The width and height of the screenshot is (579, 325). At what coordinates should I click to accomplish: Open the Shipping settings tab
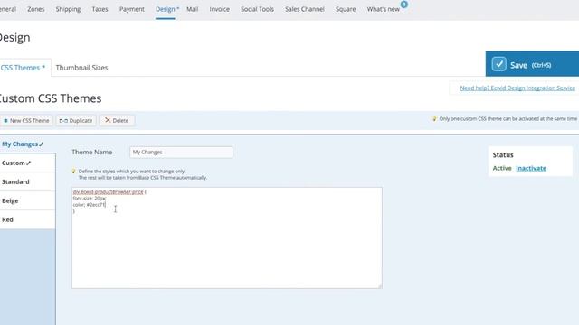(x=68, y=9)
